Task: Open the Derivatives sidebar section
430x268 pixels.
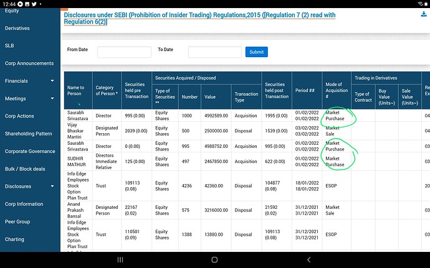Action: tap(17, 29)
